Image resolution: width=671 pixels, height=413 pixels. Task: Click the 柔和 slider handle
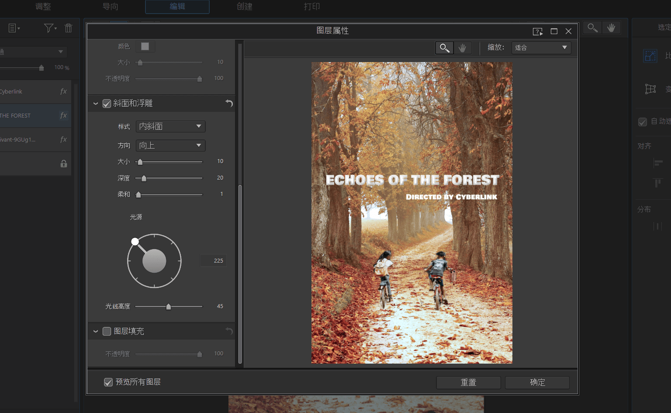[138, 194]
